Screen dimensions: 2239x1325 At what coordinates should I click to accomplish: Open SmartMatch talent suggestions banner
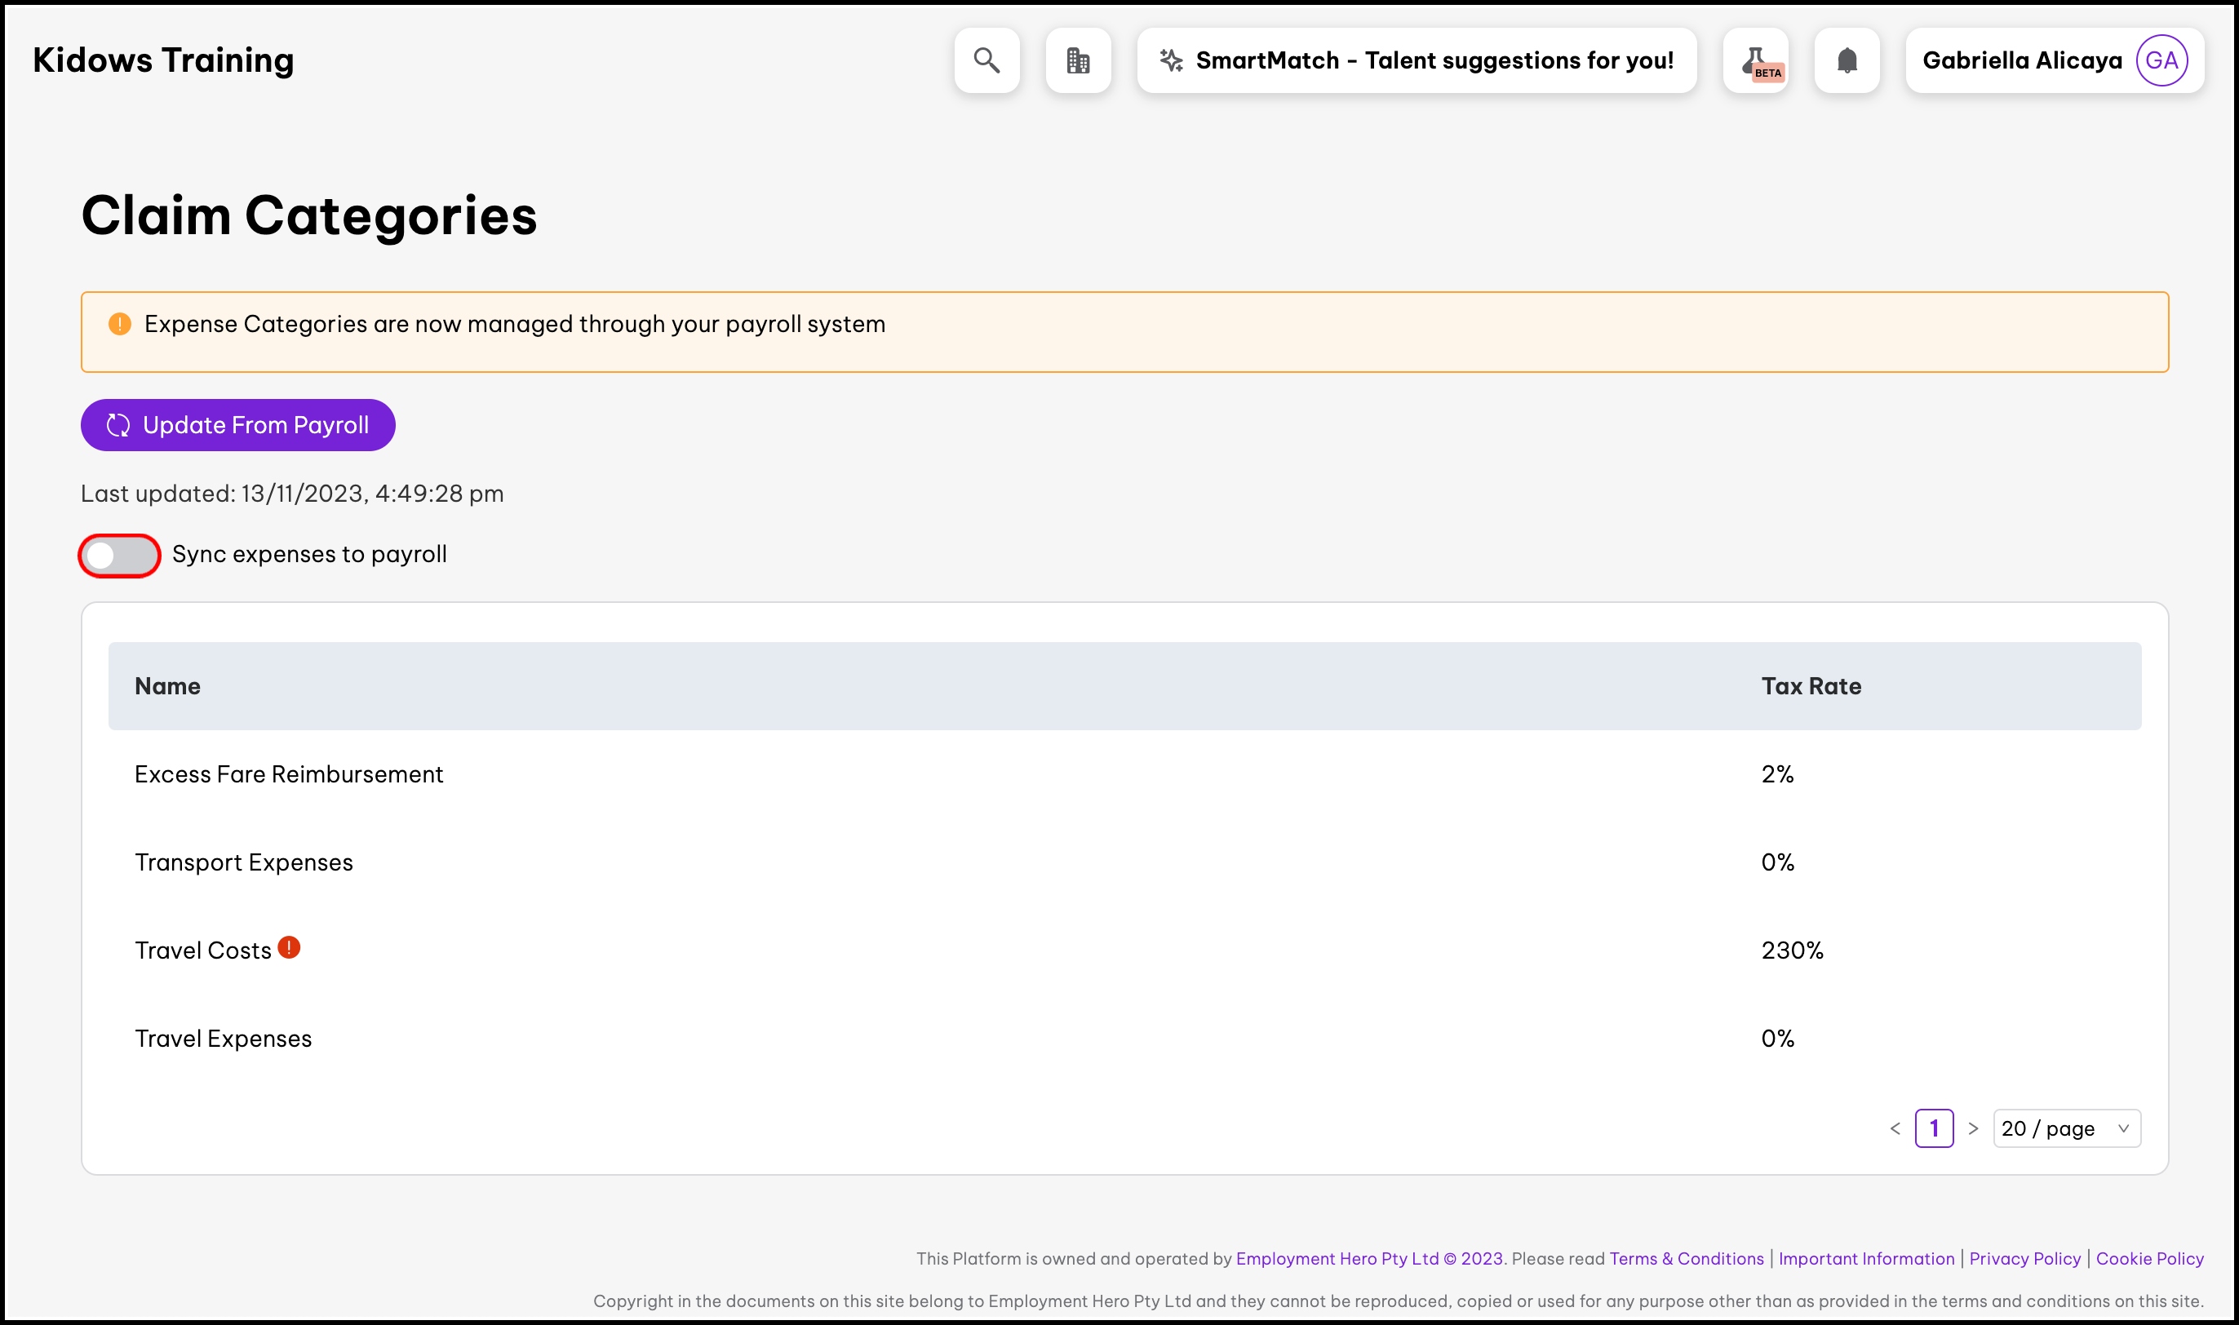tap(1433, 60)
